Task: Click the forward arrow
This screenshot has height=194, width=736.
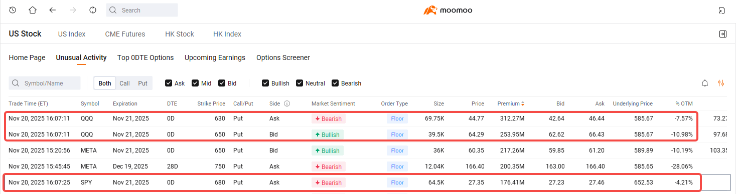Action: click(73, 10)
